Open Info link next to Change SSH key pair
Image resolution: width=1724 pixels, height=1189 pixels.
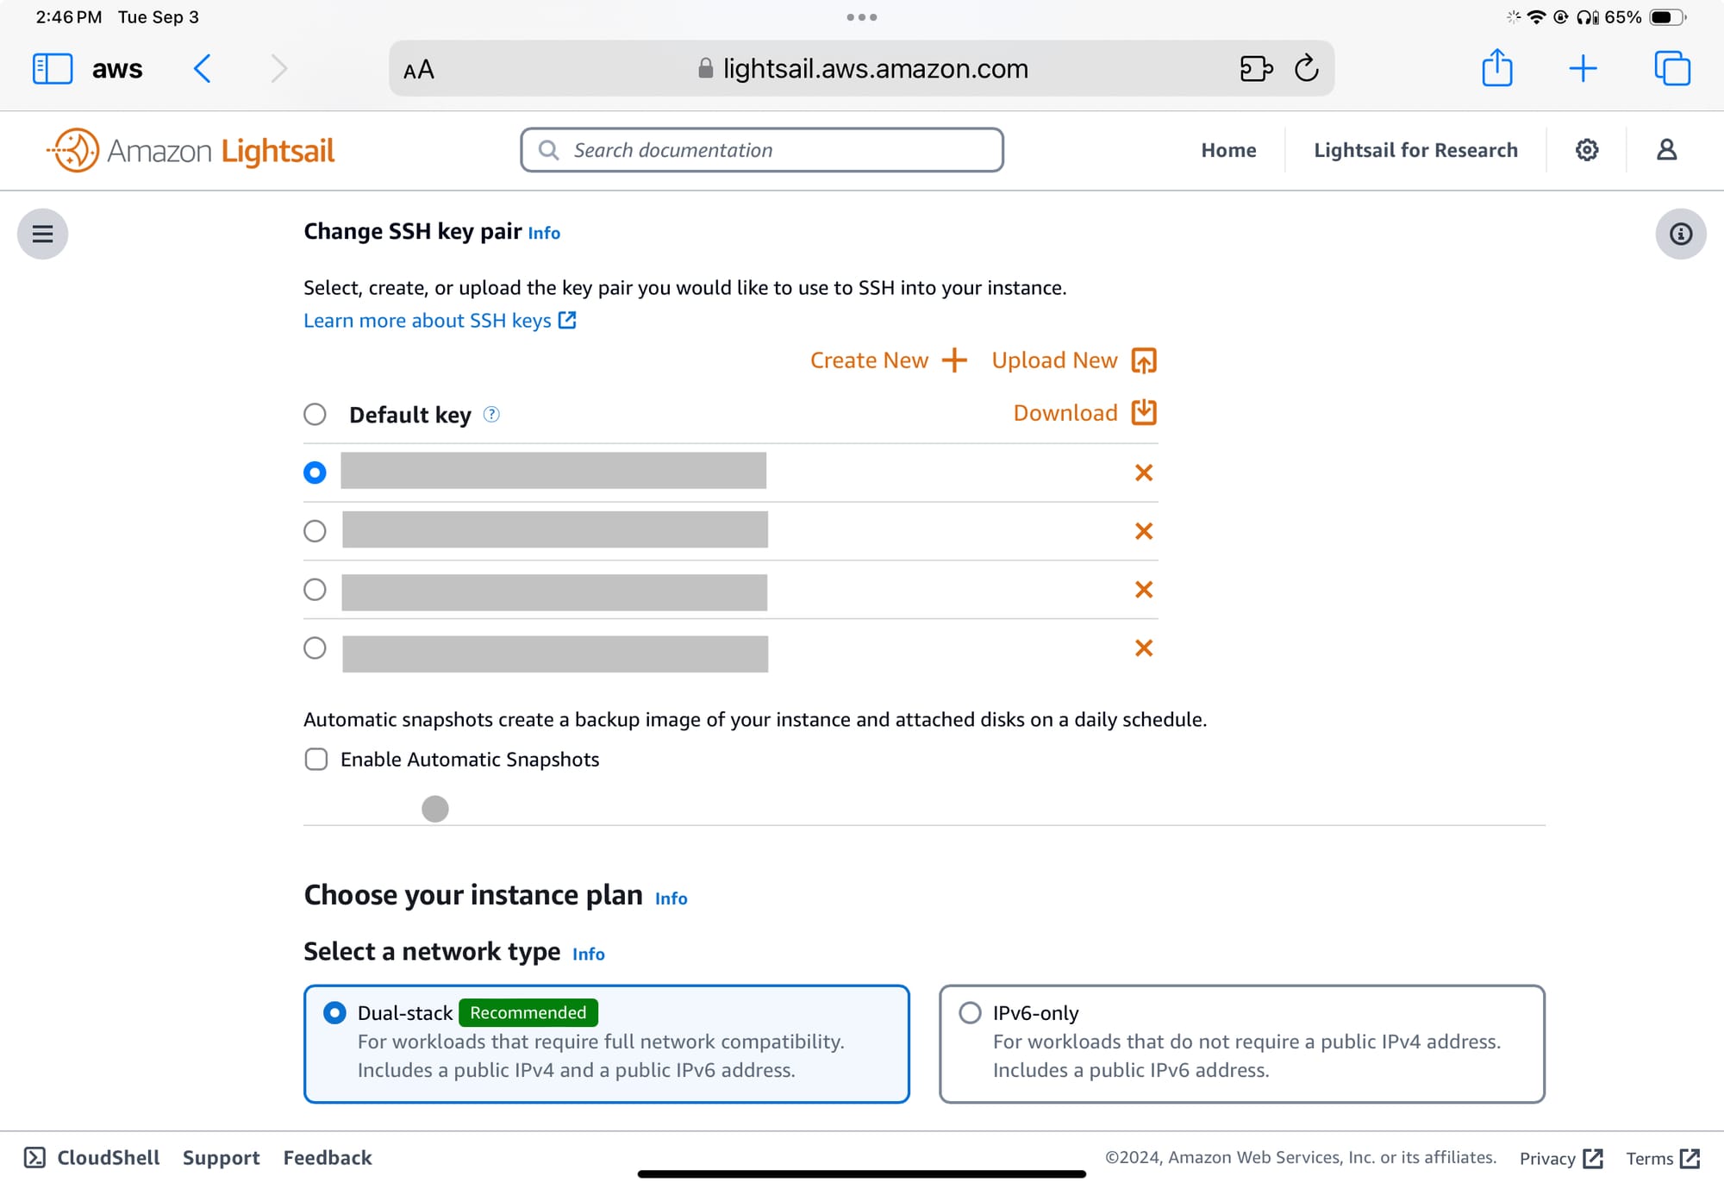(x=544, y=234)
